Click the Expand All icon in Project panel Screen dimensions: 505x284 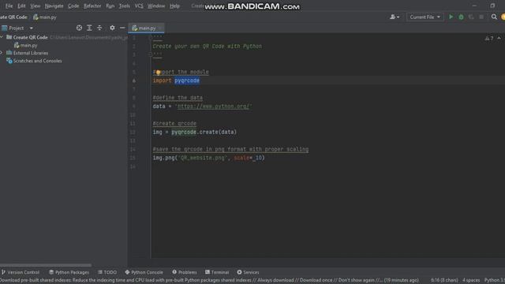[89, 28]
